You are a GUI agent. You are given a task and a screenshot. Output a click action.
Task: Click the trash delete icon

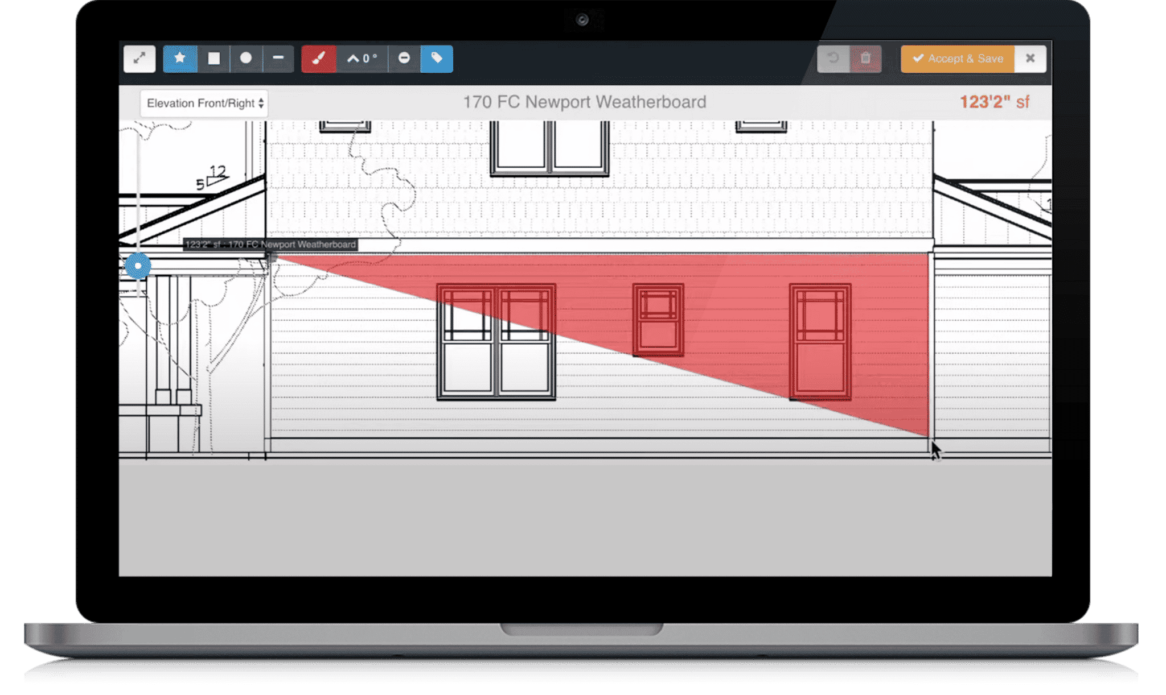coord(865,59)
